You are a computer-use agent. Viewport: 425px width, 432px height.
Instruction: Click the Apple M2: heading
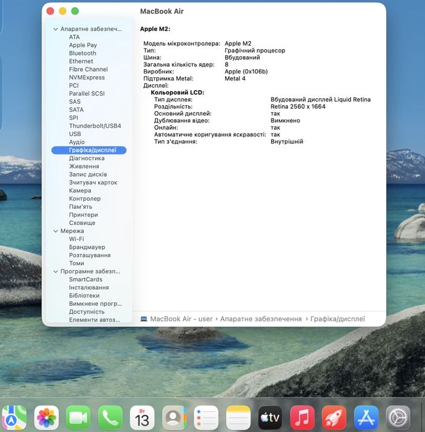[x=155, y=29]
